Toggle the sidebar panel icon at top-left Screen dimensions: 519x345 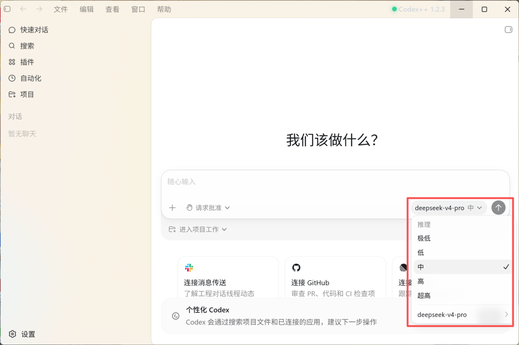tap(7, 9)
